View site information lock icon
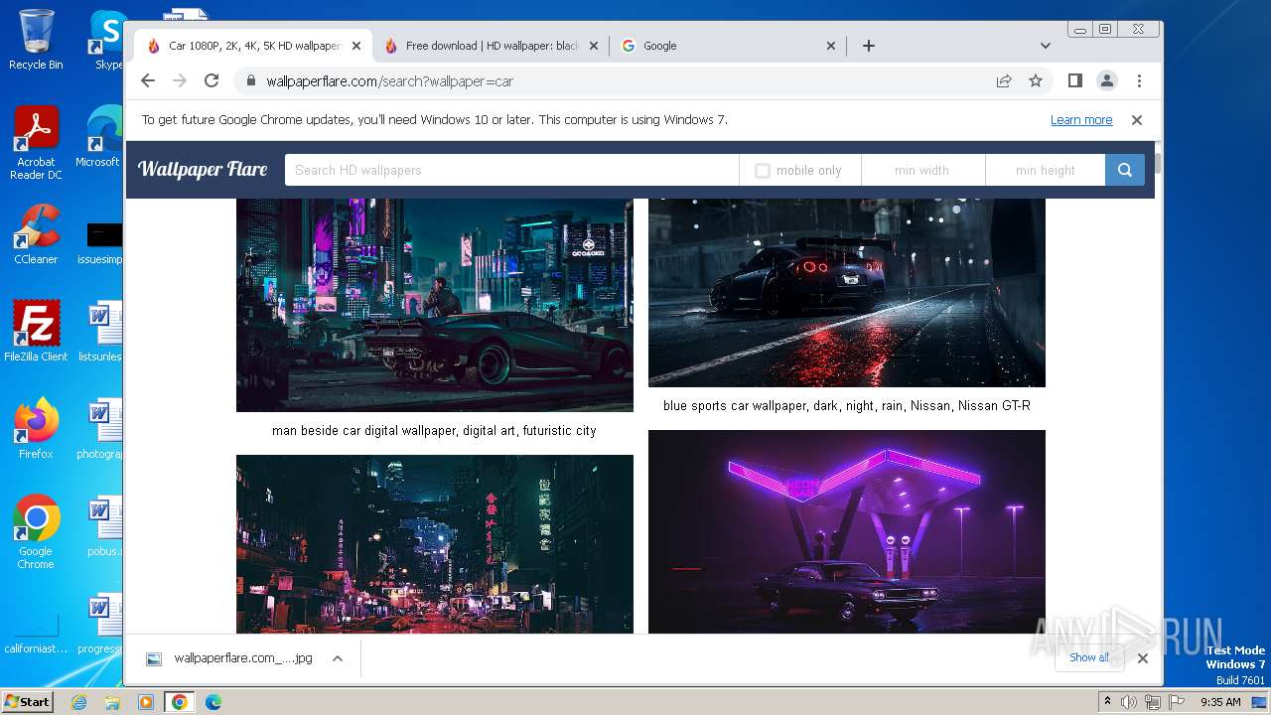Image resolution: width=1271 pixels, height=715 pixels. (x=250, y=80)
